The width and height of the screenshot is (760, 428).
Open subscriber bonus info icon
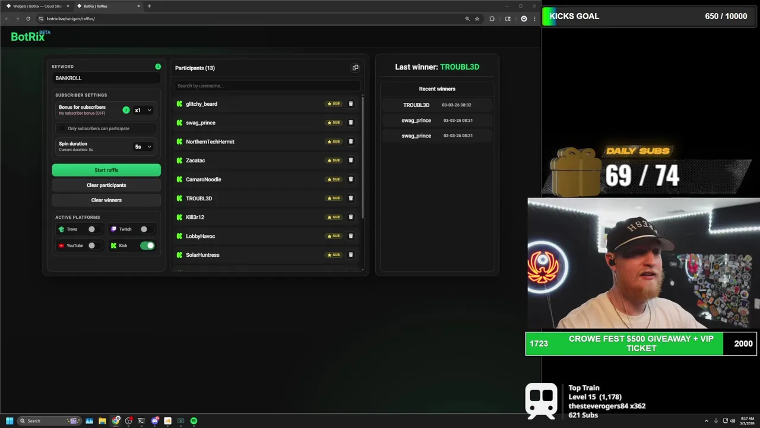(x=126, y=110)
